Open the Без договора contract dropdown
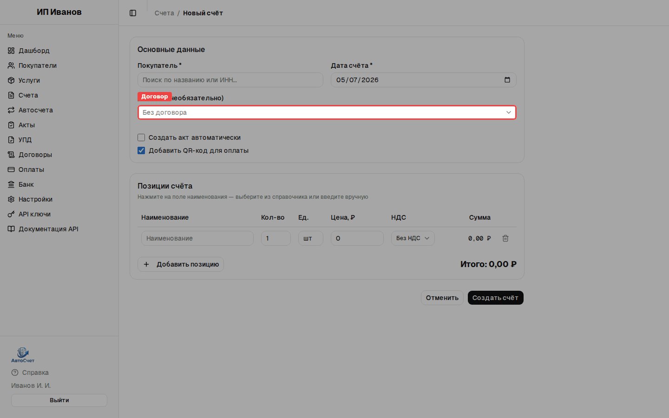The width and height of the screenshot is (669, 418). [x=327, y=112]
